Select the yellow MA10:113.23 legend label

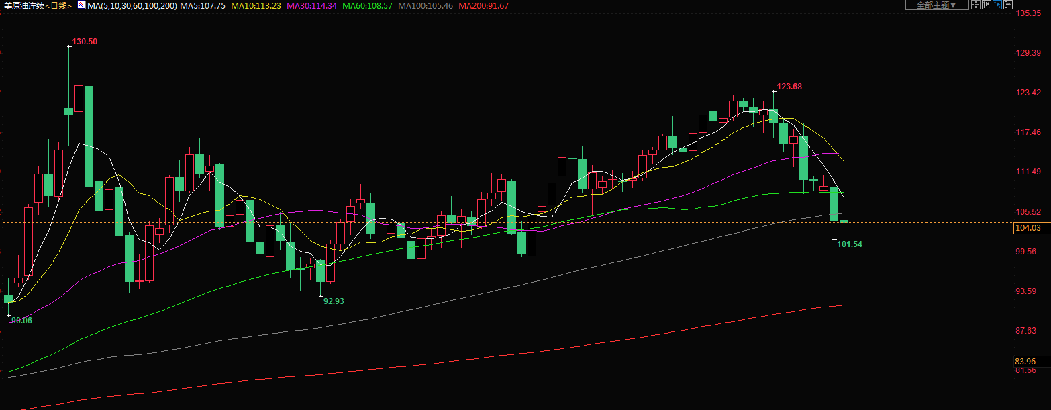(256, 5)
